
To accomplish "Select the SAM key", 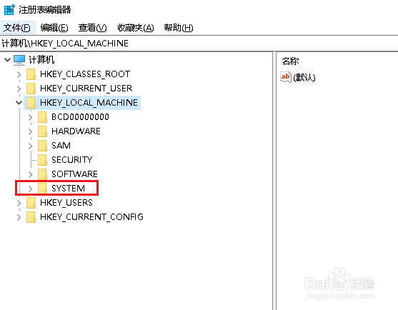I will [x=61, y=146].
